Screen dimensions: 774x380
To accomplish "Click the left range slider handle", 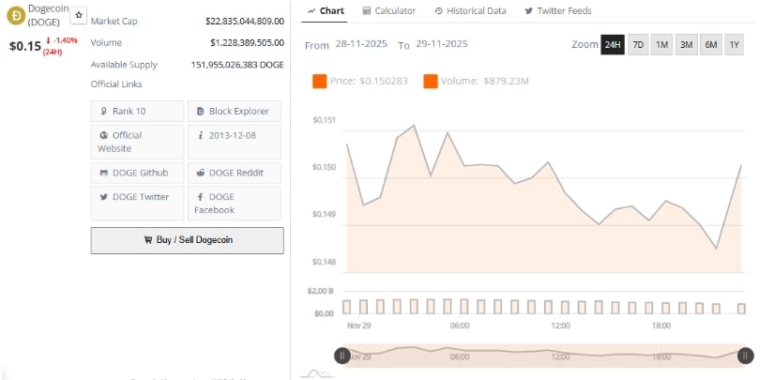I will (342, 355).
